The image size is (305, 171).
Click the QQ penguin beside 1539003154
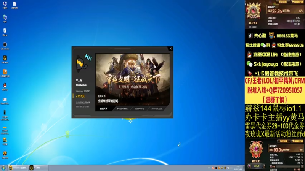249,54
